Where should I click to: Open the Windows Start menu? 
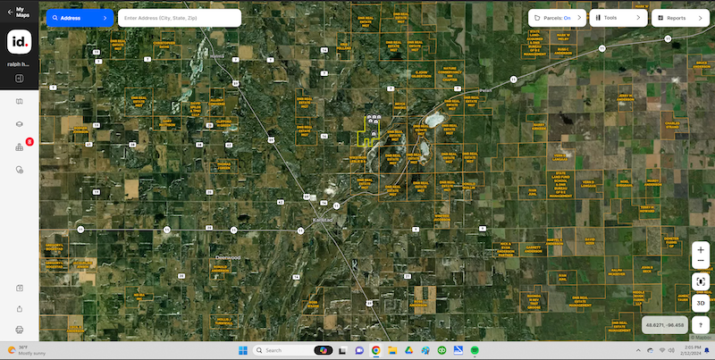tap(242, 350)
